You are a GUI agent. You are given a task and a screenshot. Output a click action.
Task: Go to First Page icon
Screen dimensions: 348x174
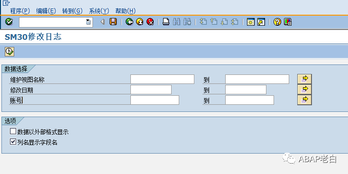tap(203, 22)
